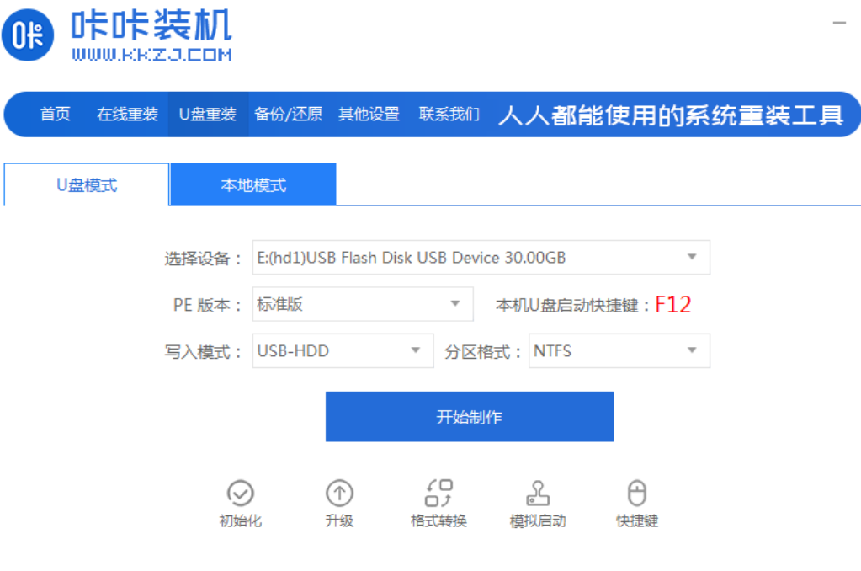Expand the 选择设备 device dropdown
The image size is (861, 571).
[481, 257]
